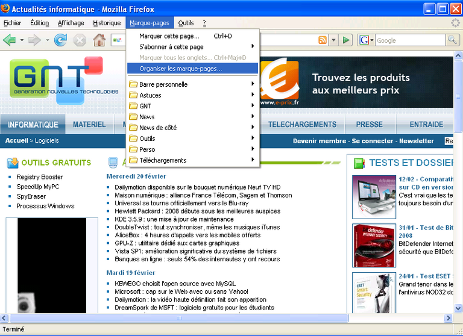Click the Astuces folder icon
The height and width of the screenshot is (336, 463).
point(133,95)
